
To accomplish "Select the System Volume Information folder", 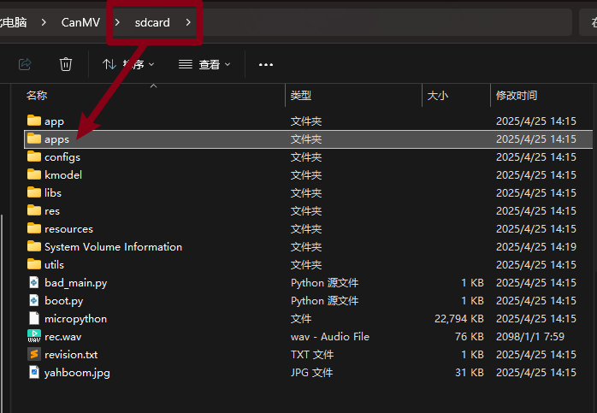I will point(113,246).
